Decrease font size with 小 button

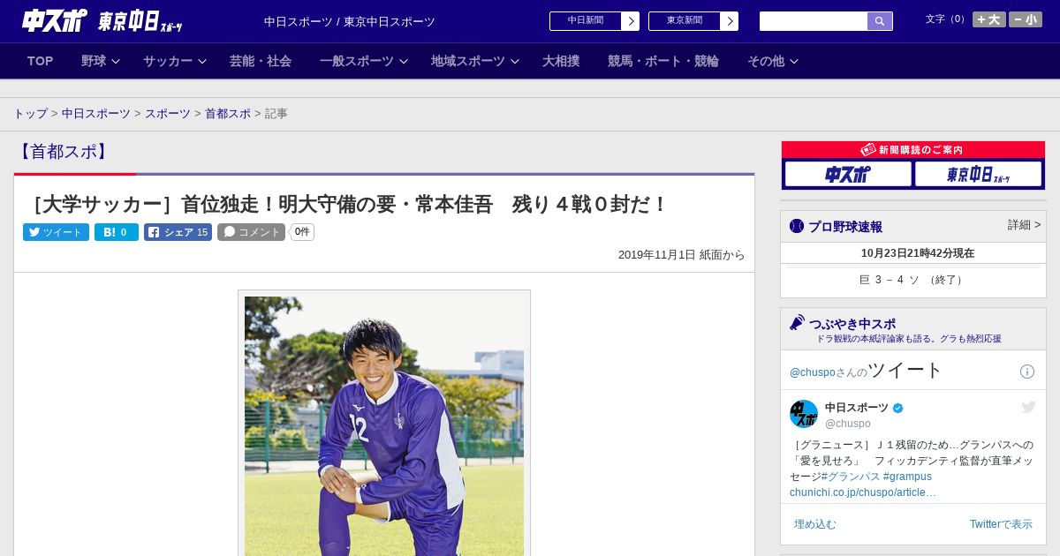point(1026,19)
